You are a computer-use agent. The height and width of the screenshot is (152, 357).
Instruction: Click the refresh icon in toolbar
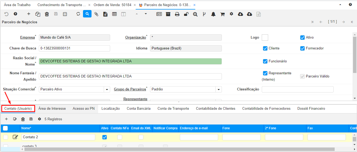click(x=78, y=14)
